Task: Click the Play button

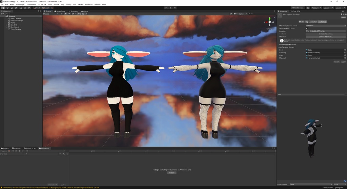Action: [x=166, y=8]
